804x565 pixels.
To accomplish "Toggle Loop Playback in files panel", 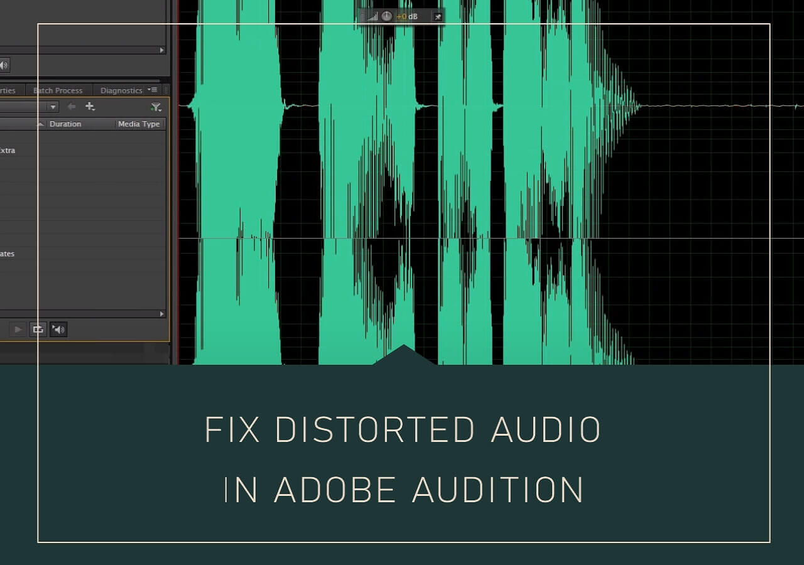I will pyautogui.click(x=38, y=329).
